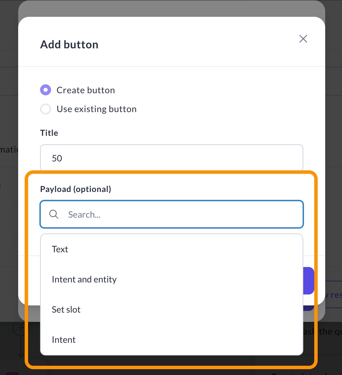Viewport: 342px width, 375px height.
Task: Choose Text from the payload list
Action: [x=60, y=249]
